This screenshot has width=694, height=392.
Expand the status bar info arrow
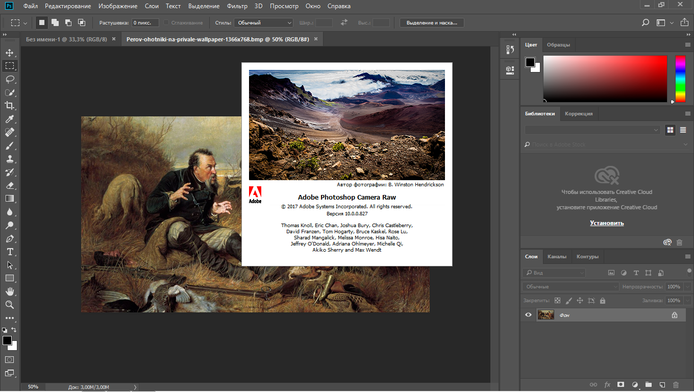[x=135, y=387]
